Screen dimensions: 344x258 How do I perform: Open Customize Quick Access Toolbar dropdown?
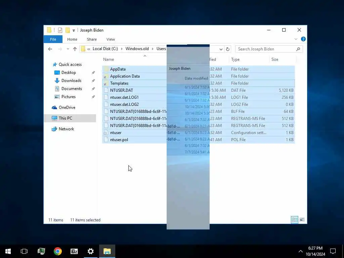pos(74,30)
